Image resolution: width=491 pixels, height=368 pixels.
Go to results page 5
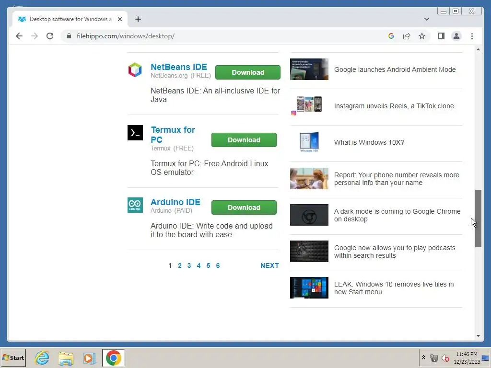208,265
